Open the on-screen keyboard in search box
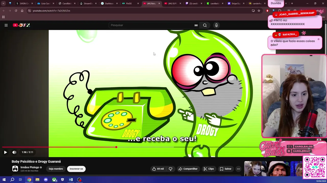 tap(196, 25)
